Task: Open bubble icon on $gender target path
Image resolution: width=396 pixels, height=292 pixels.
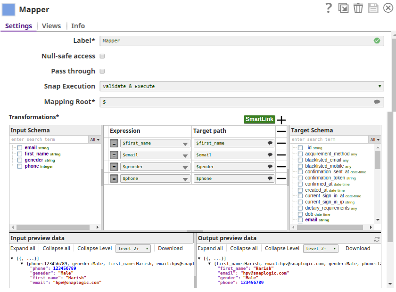Action: (270, 167)
